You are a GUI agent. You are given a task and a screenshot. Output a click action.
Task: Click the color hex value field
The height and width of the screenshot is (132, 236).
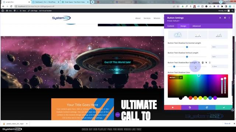pos(174,77)
